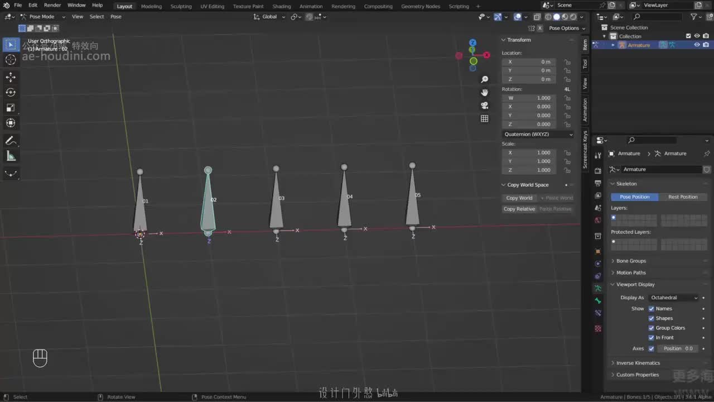Expand the Bone Groups panel
The image size is (714, 402).
click(631, 261)
